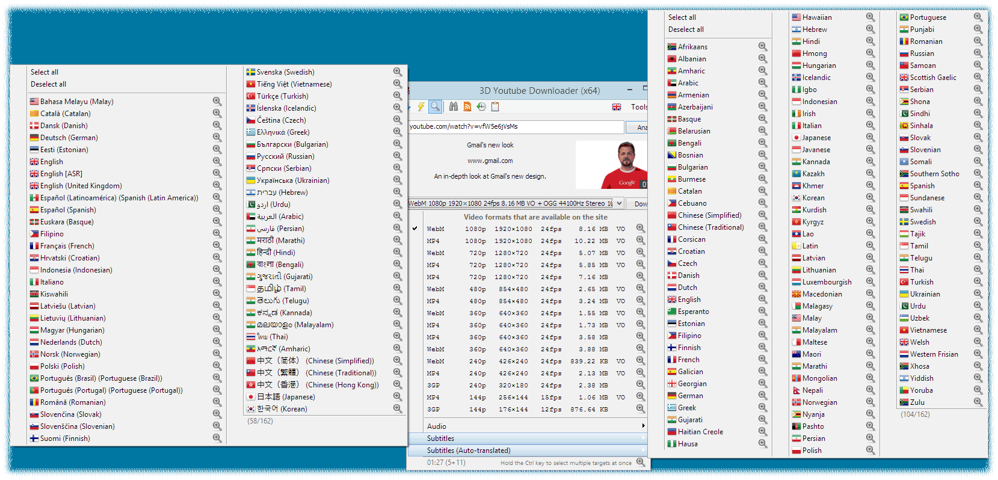The image size is (998, 480).
Task: Open the binoculars search icon
Action: [x=454, y=106]
